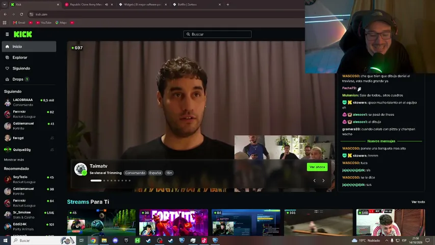The height and width of the screenshot is (245, 435).
Task: Click the Español language tag
Action: 155,173
